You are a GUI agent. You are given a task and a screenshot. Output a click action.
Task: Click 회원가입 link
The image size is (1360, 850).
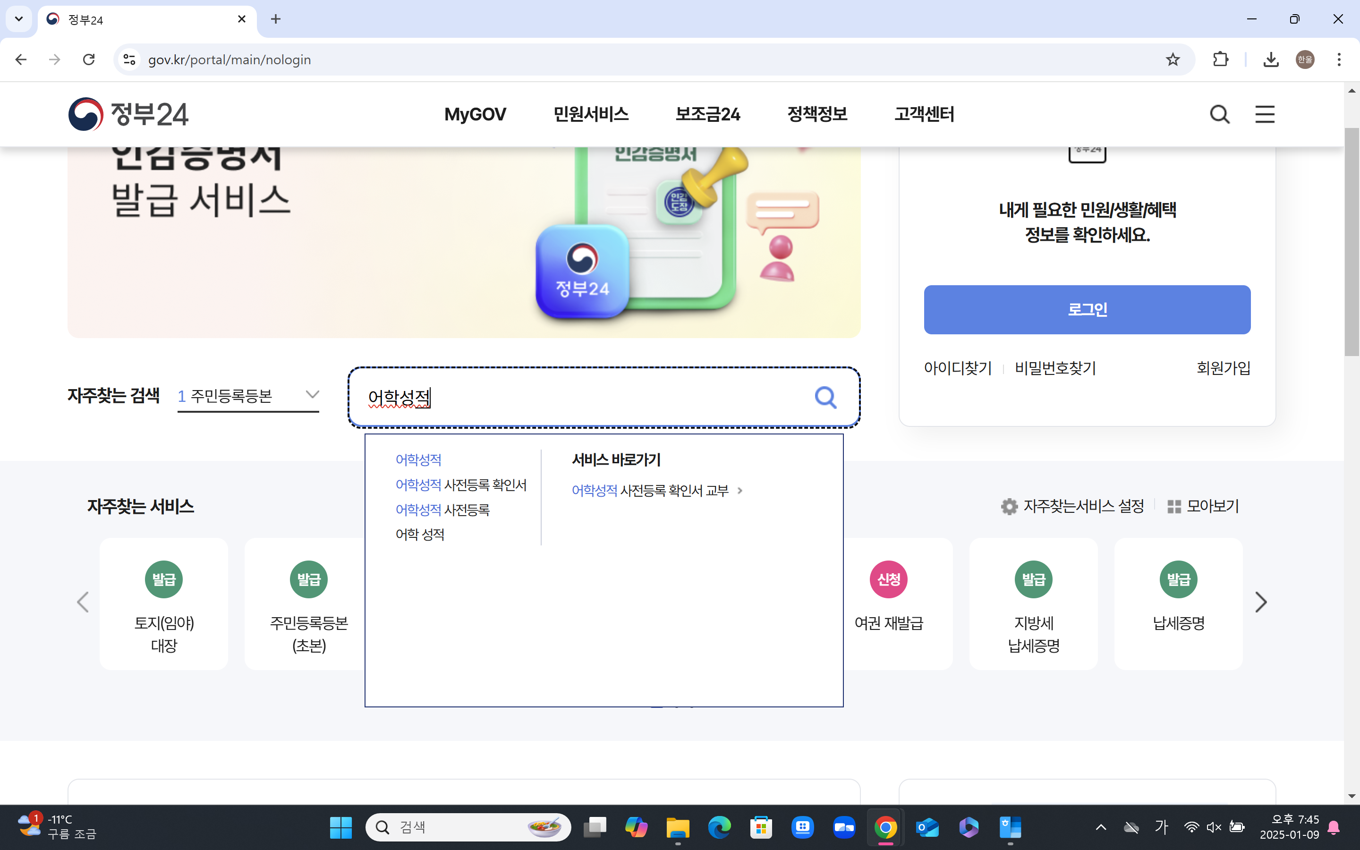coord(1223,368)
